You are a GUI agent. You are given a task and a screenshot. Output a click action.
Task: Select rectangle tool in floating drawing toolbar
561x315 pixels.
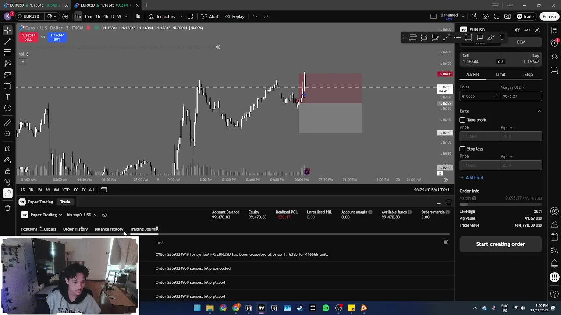click(x=469, y=38)
